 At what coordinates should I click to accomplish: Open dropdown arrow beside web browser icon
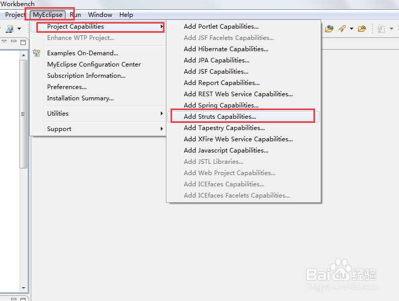pos(19,29)
